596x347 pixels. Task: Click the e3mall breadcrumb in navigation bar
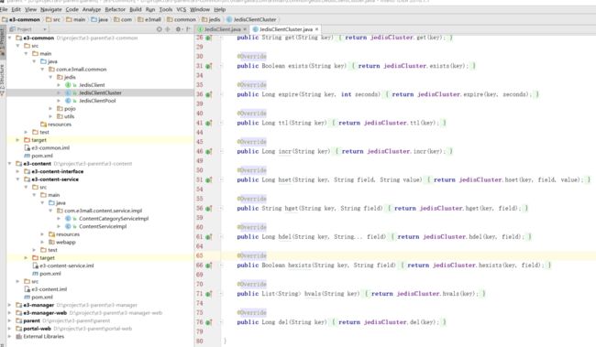[149, 19]
